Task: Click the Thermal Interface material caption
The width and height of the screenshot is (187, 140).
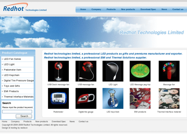Action: click(169, 112)
